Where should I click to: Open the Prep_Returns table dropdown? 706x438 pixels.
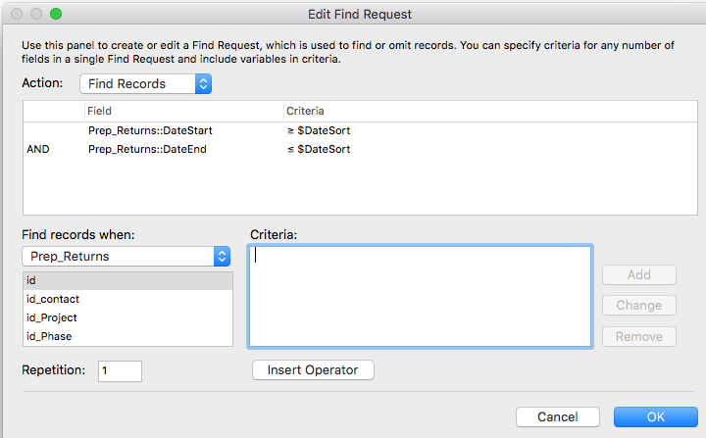[x=126, y=256]
